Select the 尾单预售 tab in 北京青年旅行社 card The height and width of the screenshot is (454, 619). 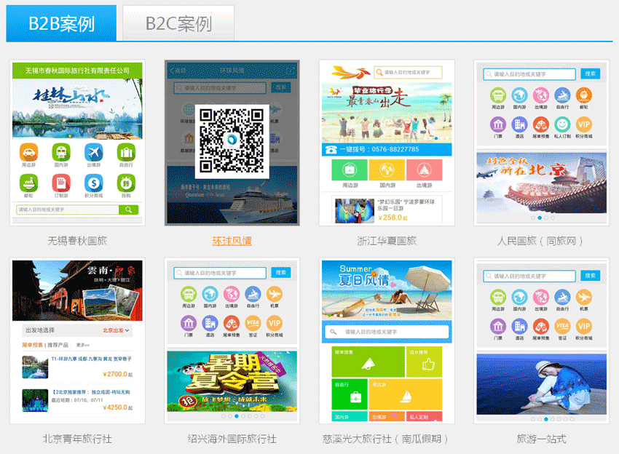click(x=32, y=345)
